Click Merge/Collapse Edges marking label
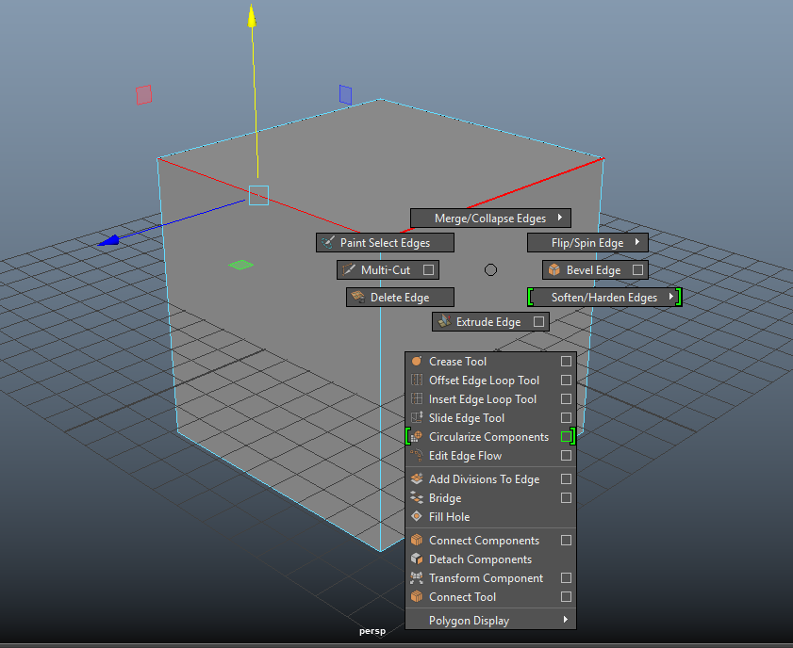793x648 pixels. [x=490, y=219]
